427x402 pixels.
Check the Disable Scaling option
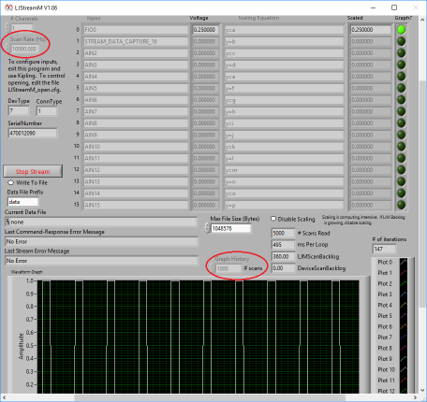tap(273, 219)
